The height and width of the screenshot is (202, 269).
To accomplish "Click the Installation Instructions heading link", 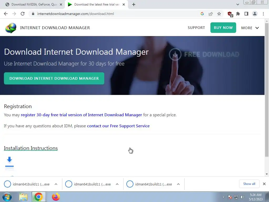I will (31, 148).
